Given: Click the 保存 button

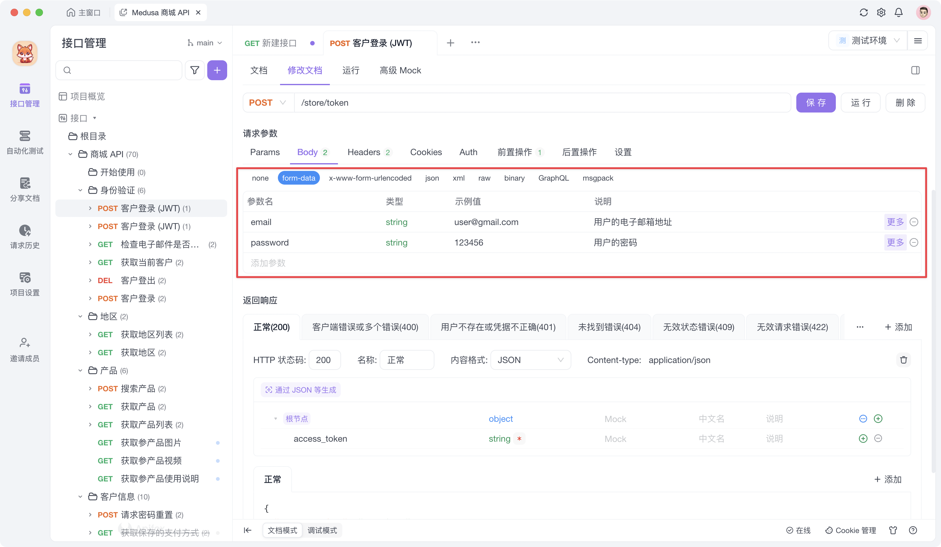Looking at the screenshot, I should point(816,103).
